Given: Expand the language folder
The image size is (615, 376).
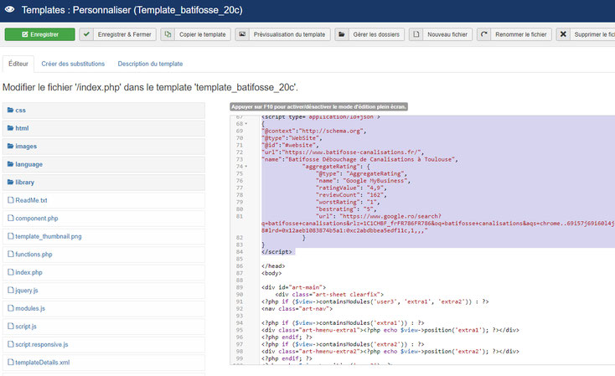Looking at the screenshot, I should tap(104, 164).
